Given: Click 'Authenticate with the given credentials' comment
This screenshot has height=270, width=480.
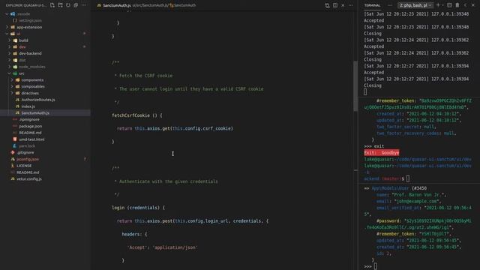Looking at the screenshot, I should (168, 181).
